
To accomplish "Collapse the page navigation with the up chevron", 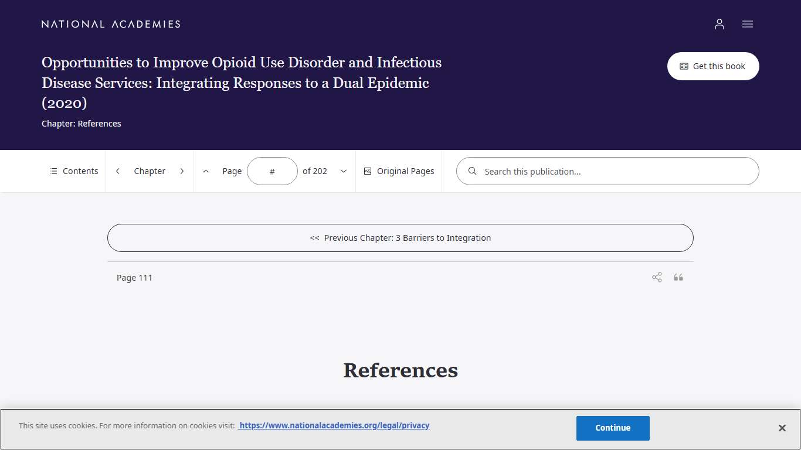I will [x=206, y=171].
